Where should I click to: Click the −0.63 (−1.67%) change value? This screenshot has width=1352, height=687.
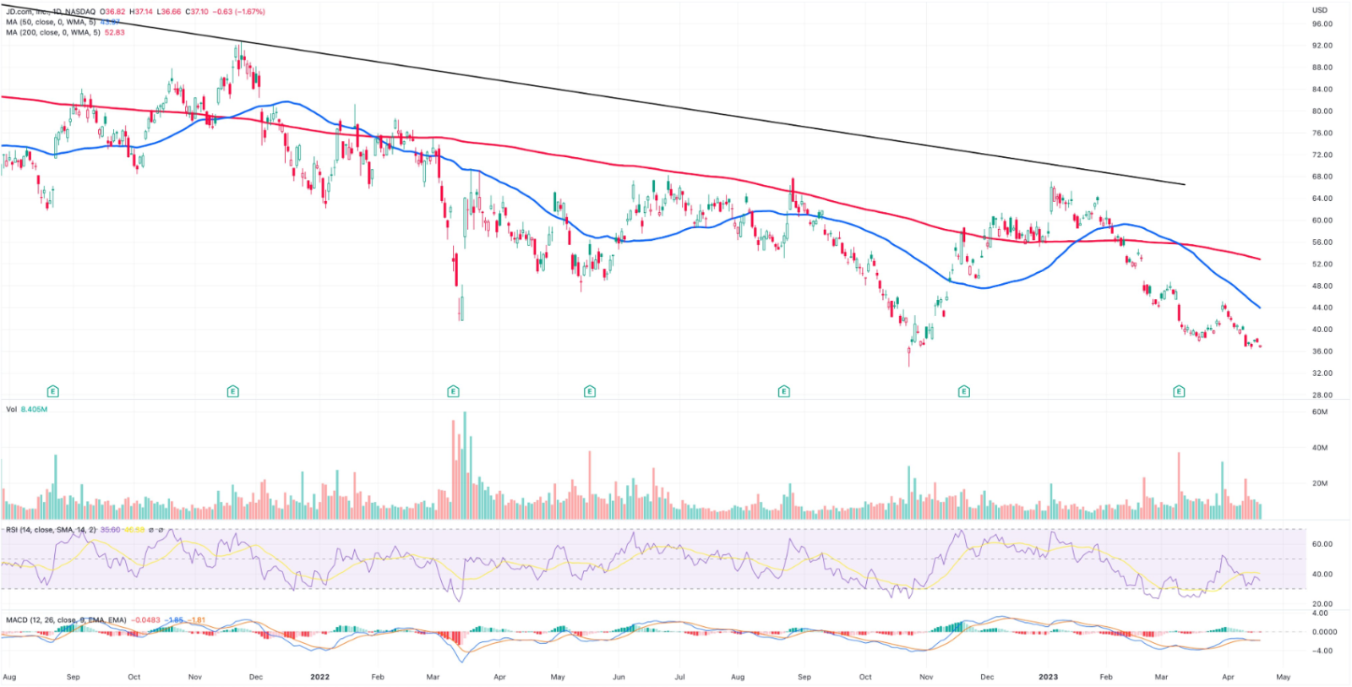tap(240, 12)
